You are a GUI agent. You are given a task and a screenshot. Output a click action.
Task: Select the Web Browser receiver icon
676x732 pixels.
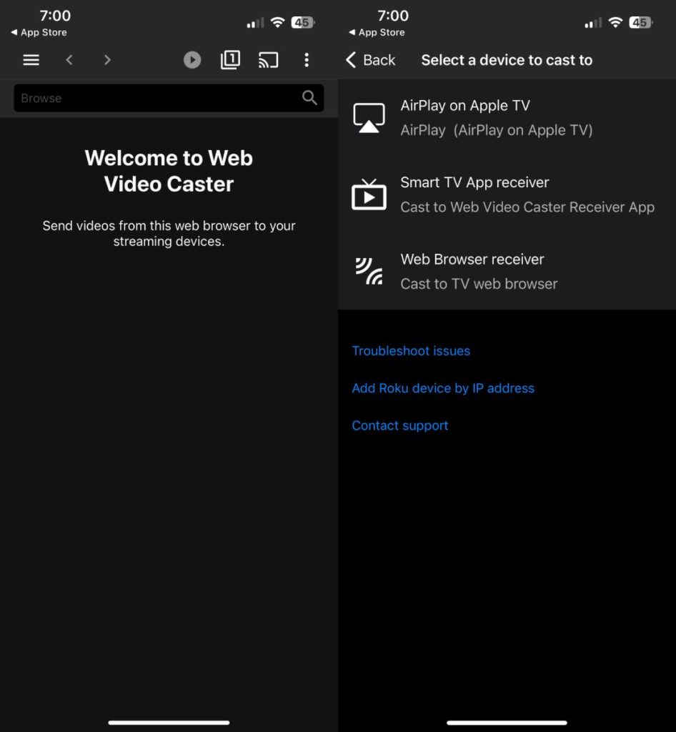click(x=369, y=271)
